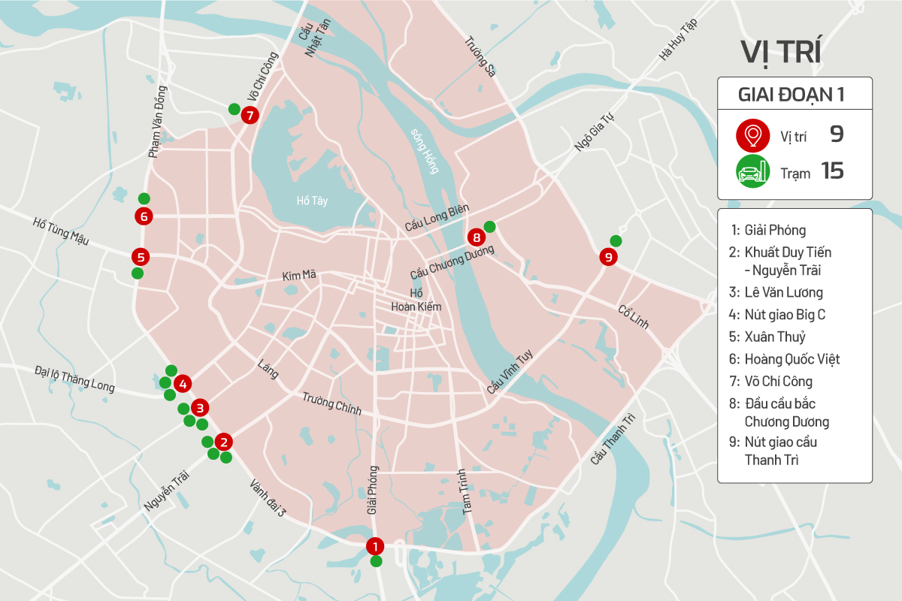Click the GIAI ĐOẠN 1 legend header

click(794, 95)
